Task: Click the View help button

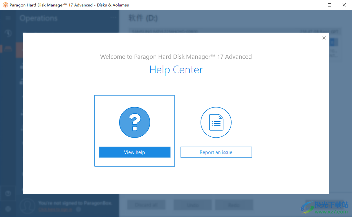Action: pos(135,152)
